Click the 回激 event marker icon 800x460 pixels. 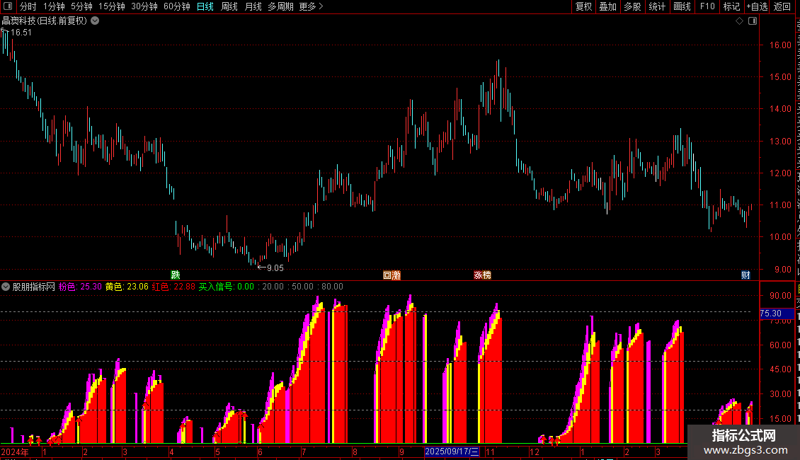[x=392, y=275]
